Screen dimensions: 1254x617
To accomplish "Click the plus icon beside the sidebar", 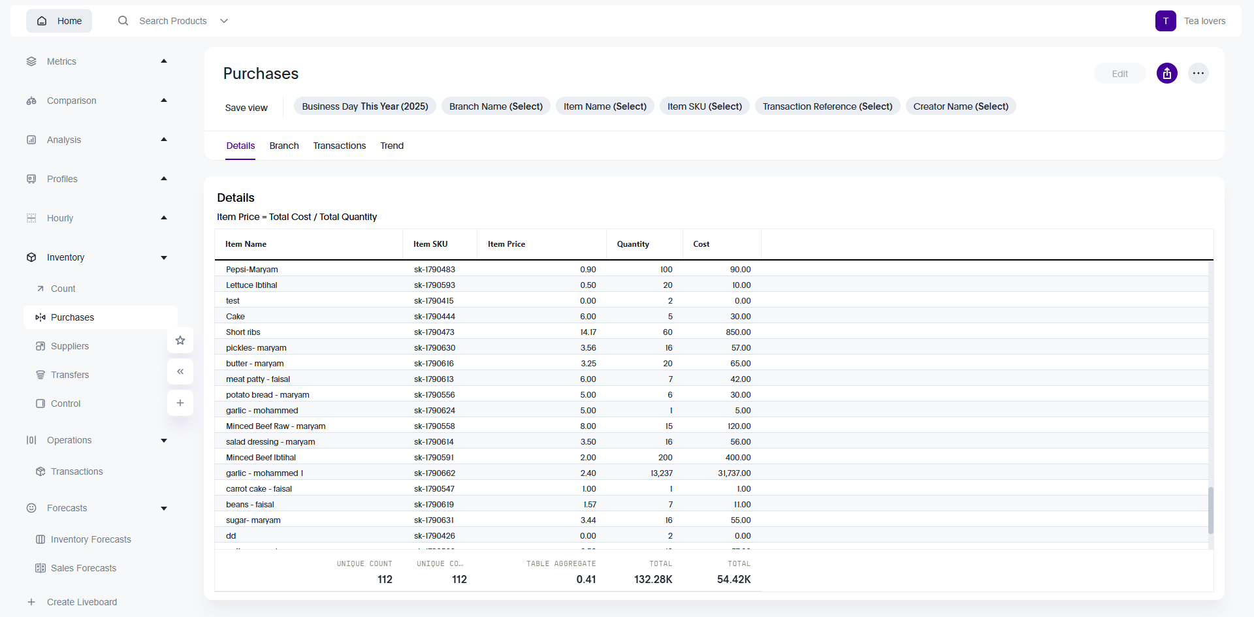I will point(180,403).
